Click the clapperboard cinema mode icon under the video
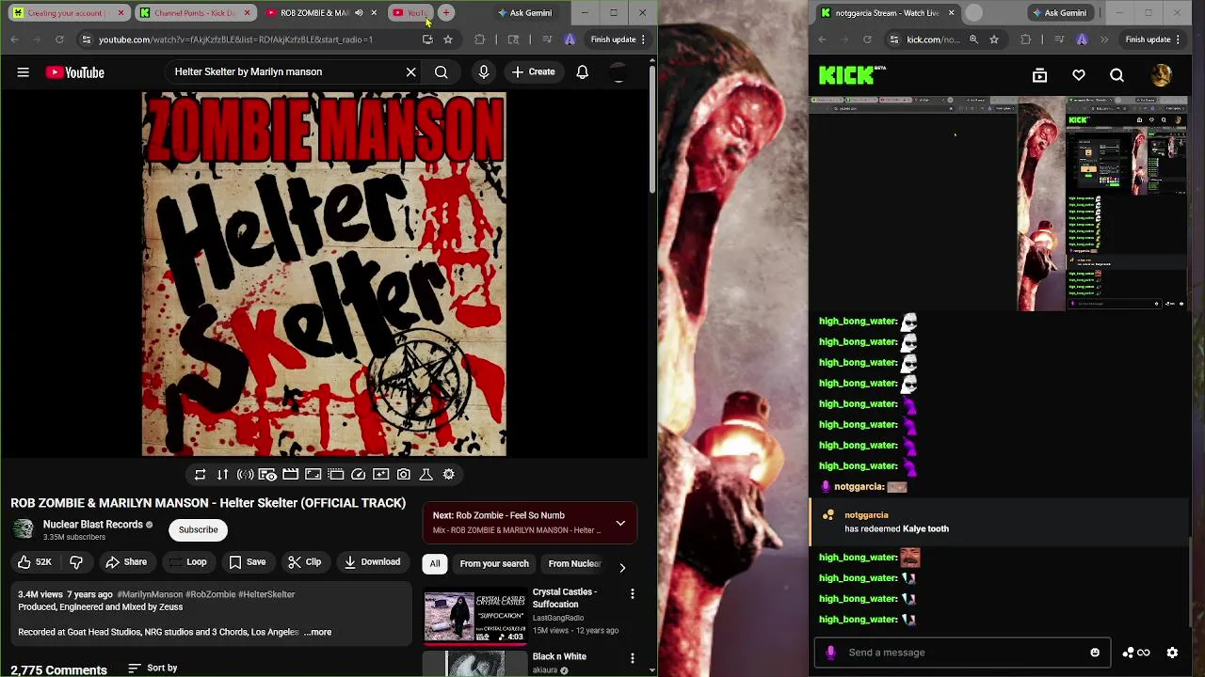 290,475
